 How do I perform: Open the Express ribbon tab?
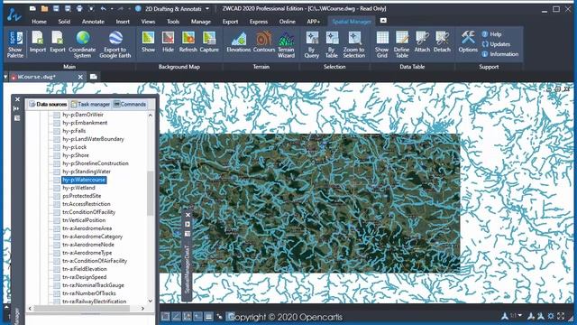click(x=259, y=22)
